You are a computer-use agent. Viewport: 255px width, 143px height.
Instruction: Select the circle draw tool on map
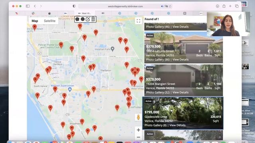pos(82,19)
